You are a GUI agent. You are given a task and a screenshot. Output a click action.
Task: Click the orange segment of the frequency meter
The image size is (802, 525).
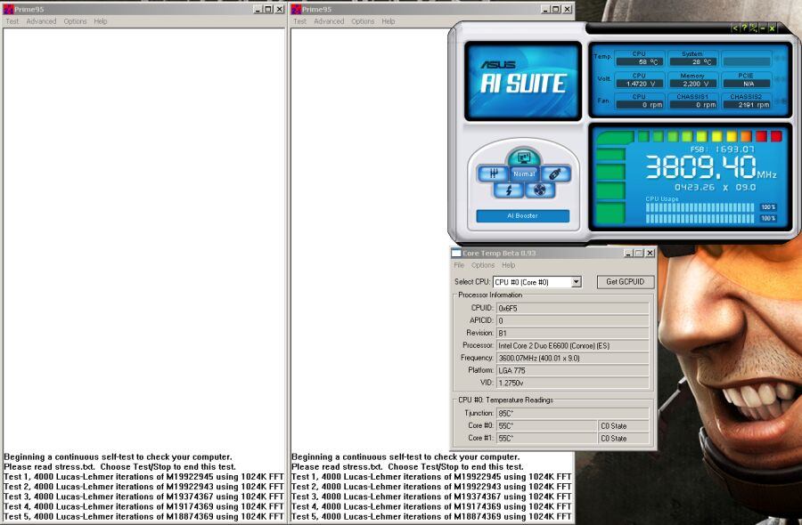746,136
